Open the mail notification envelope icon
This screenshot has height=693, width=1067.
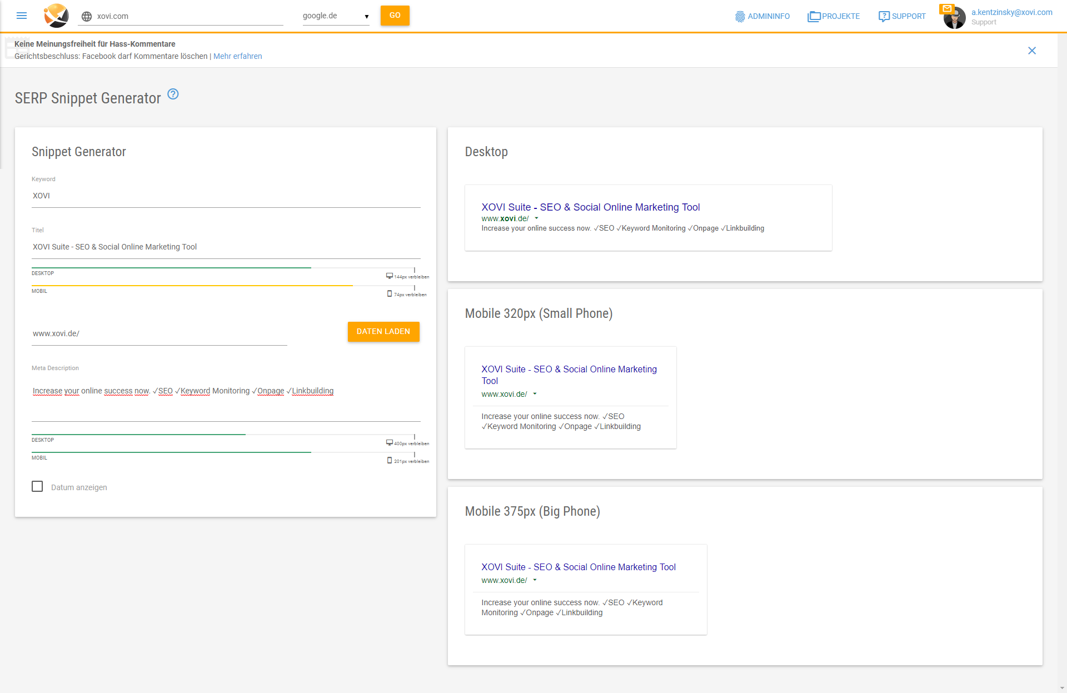pos(947,9)
